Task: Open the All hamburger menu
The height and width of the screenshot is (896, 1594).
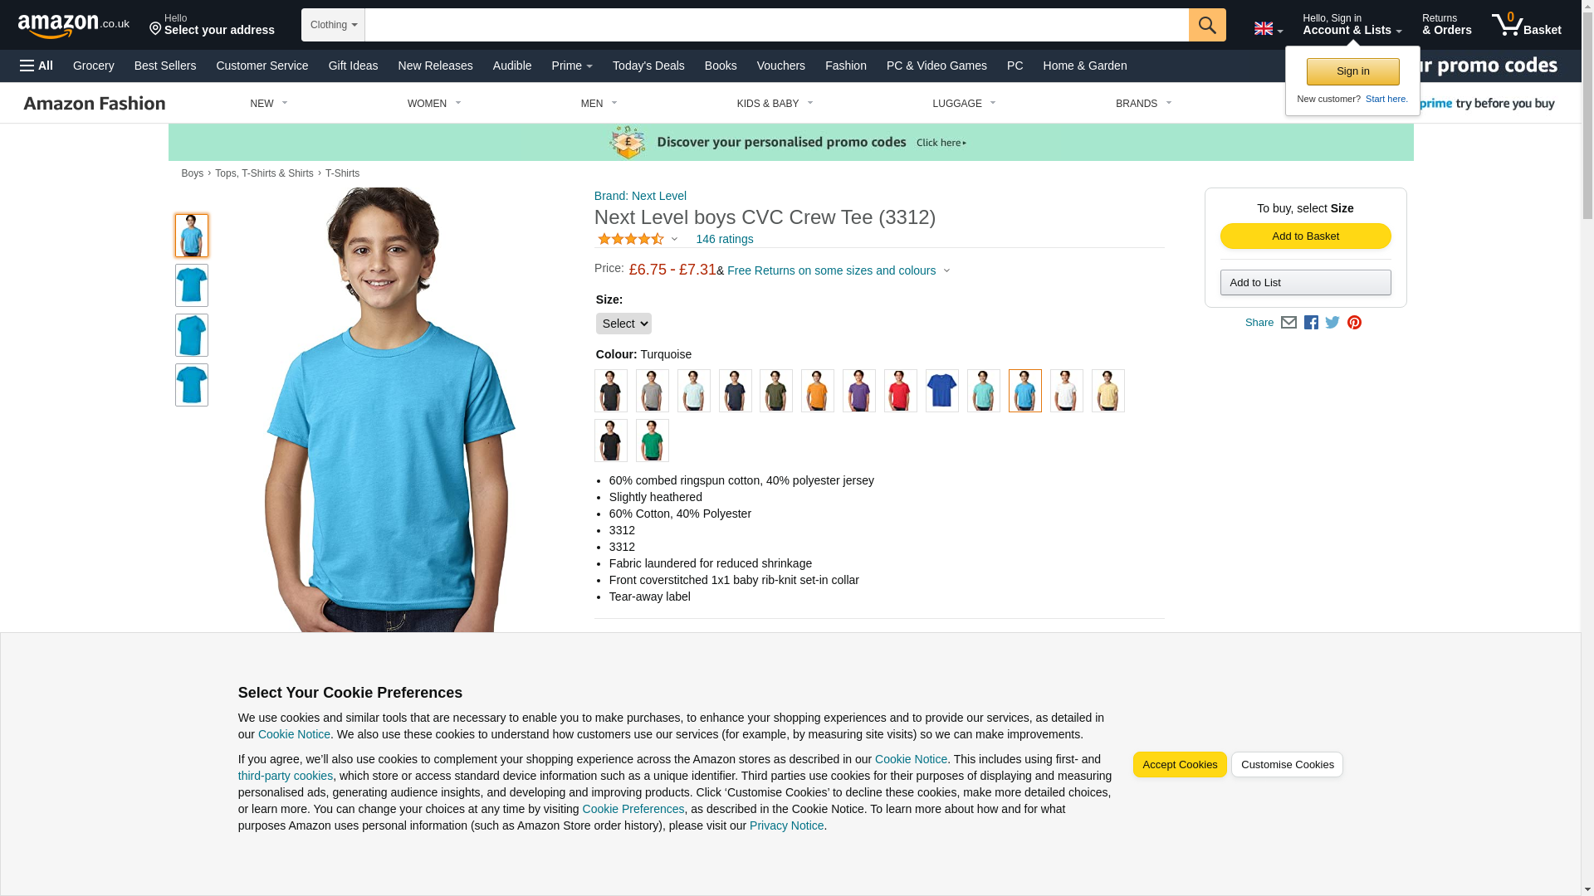Action: click(37, 66)
